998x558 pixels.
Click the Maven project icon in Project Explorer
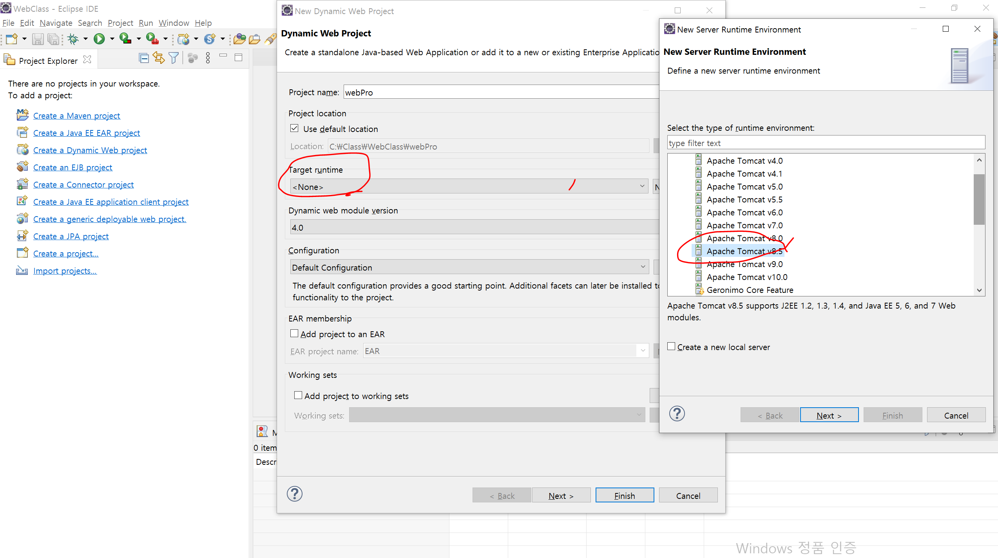click(x=22, y=115)
